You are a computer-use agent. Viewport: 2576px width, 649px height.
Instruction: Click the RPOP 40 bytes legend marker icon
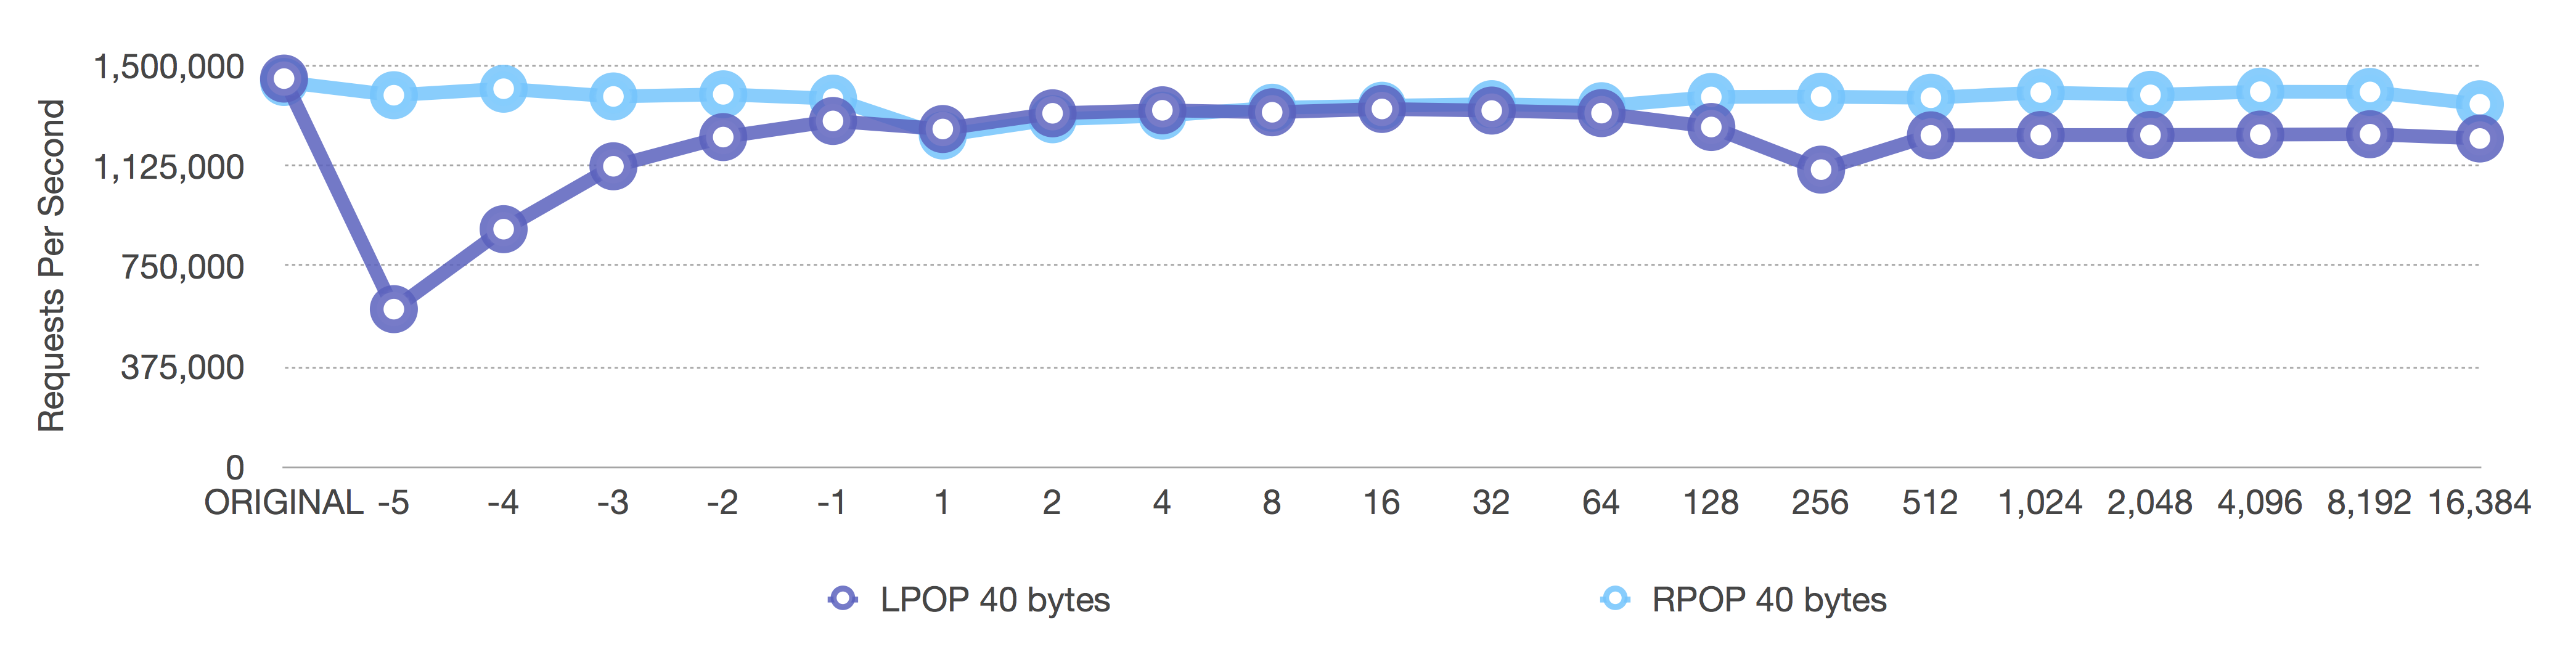click(x=1615, y=598)
